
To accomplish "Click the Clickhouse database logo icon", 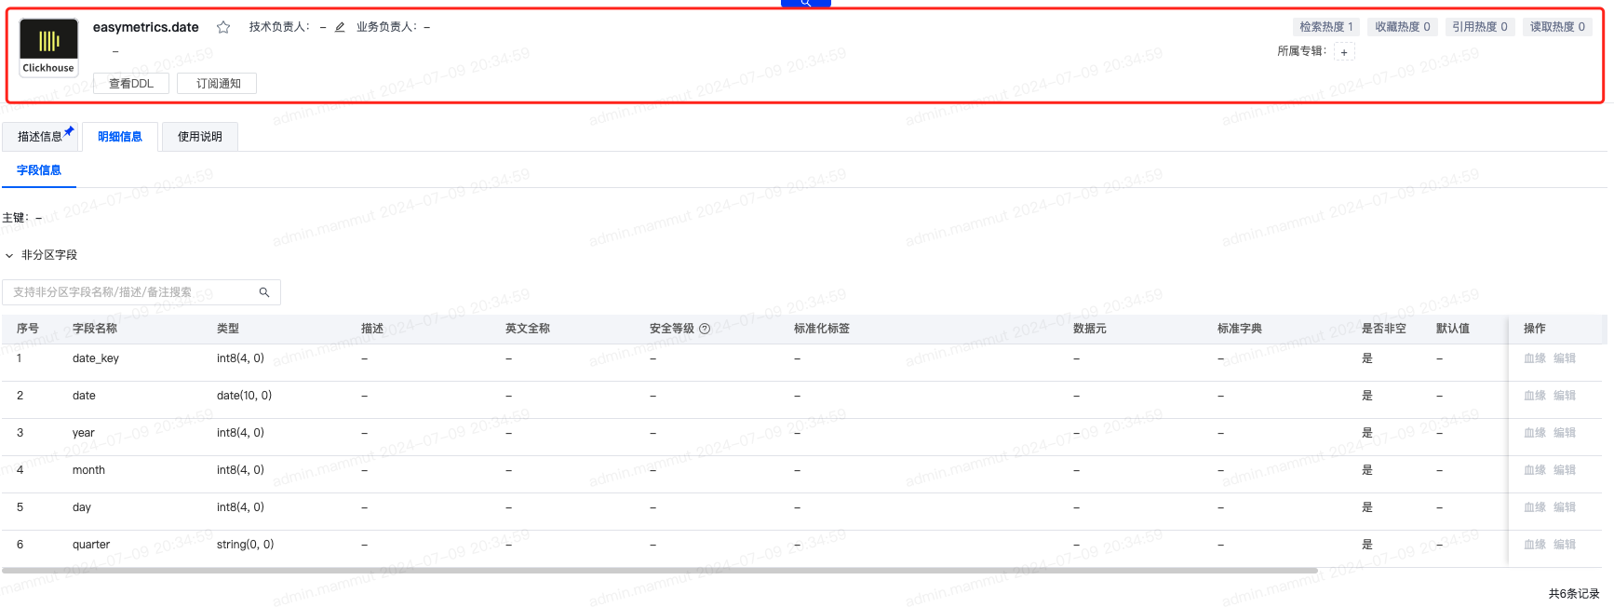I will pos(49,47).
